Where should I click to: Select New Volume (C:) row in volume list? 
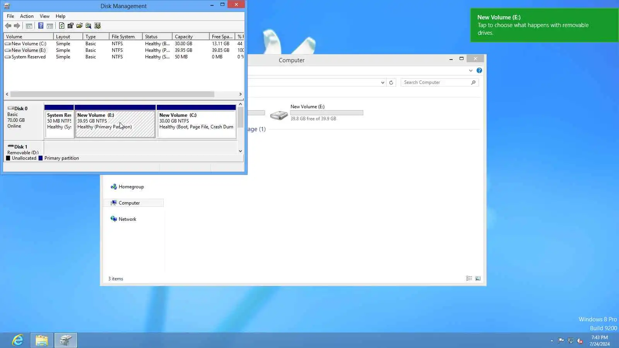tap(124, 44)
